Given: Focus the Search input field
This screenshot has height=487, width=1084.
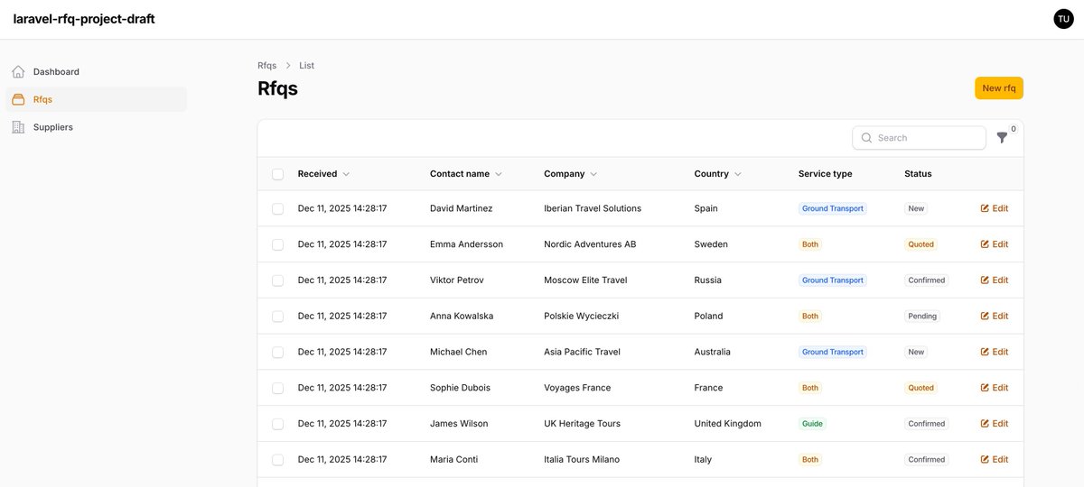Looking at the screenshot, I should (x=920, y=138).
